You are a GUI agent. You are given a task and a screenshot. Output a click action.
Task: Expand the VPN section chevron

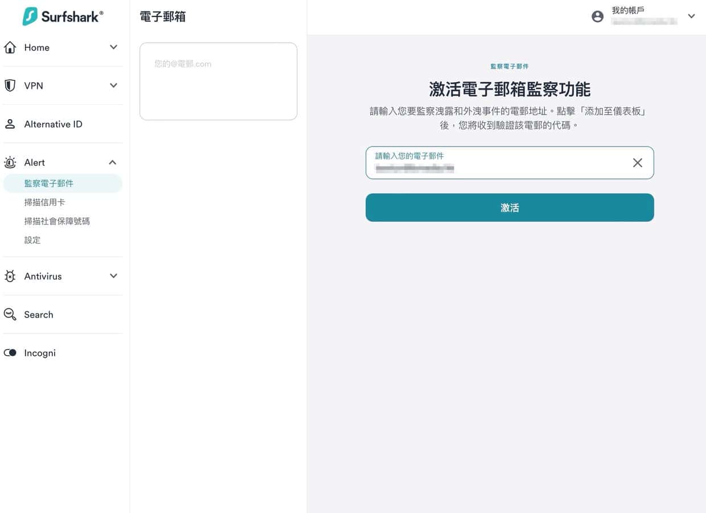113,85
